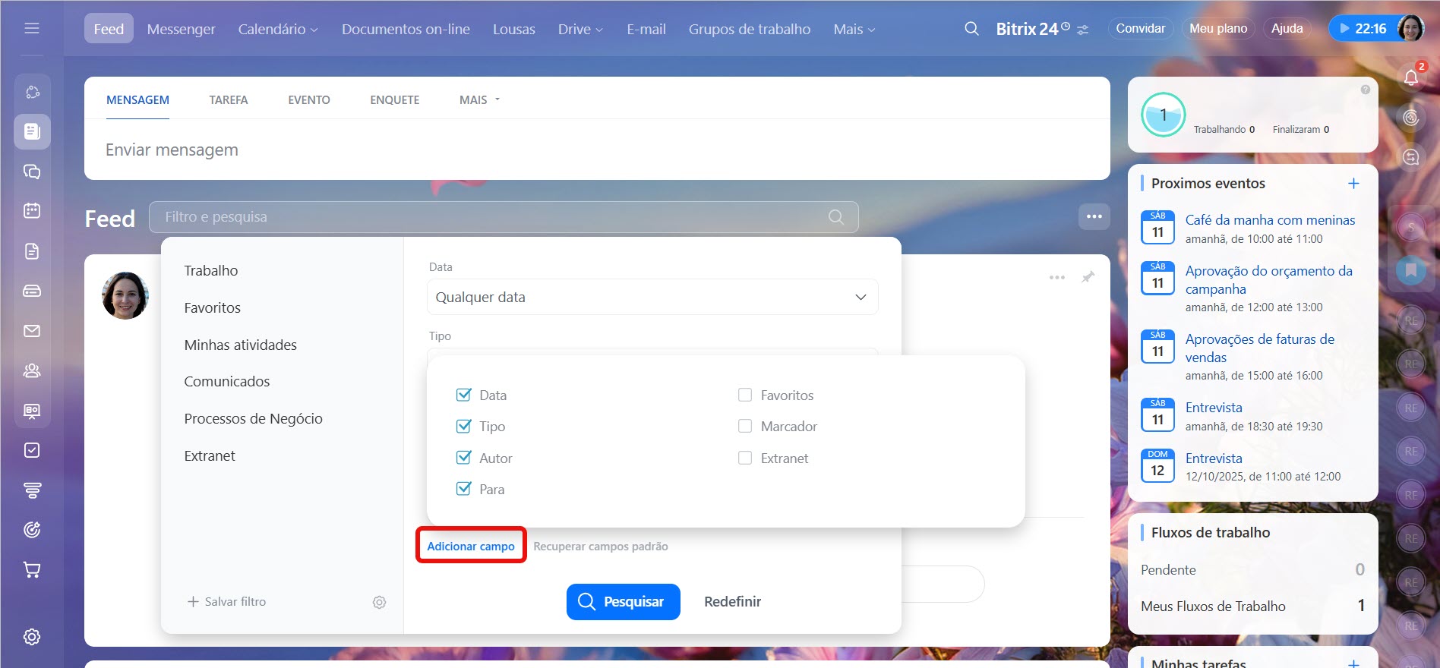The width and height of the screenshot is (1440, 668).
Task: Expand the Calendário menu dropdown
Action: pyautogui.click(x=277, y=29)
